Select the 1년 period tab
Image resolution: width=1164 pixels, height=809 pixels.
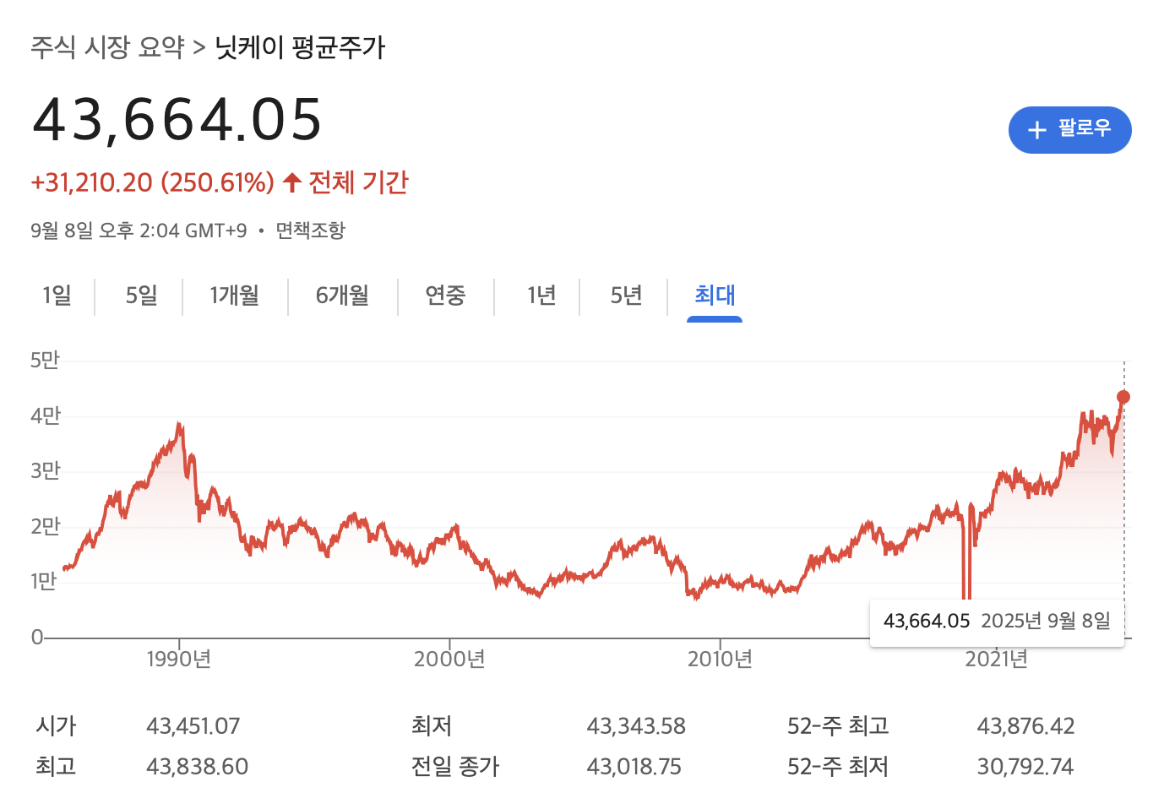[x=541, y=296]
